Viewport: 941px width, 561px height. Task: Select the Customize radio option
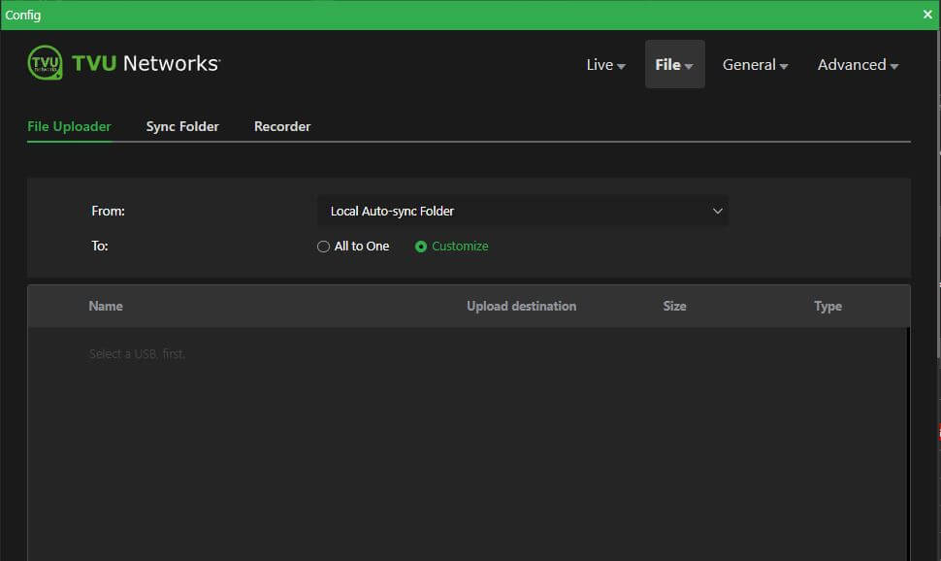[421, 247]
